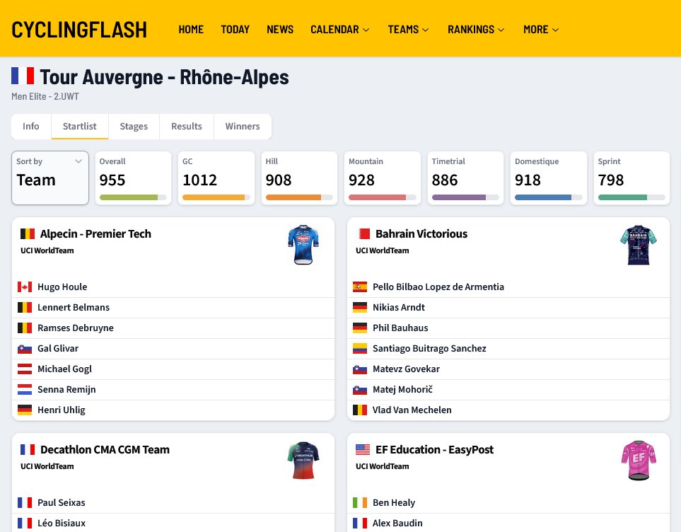Open the Winners tab
Viewport: 681px width, 532px height.
tap(243, 127)
